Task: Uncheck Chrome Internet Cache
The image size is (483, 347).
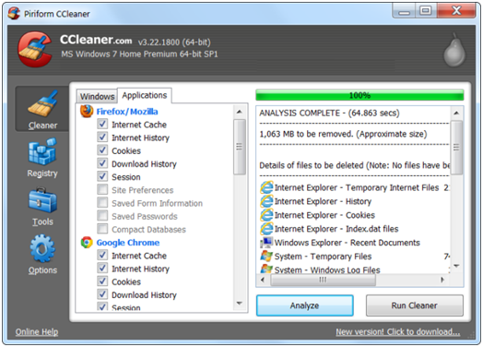Action: [102, 256]
